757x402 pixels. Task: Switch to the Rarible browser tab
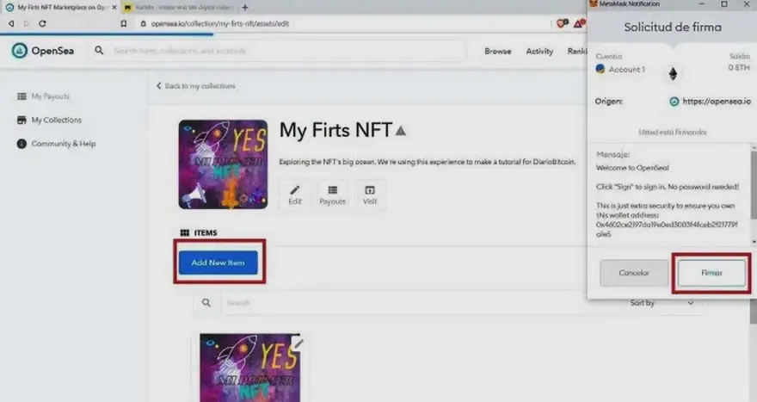(x=179, y=7)
